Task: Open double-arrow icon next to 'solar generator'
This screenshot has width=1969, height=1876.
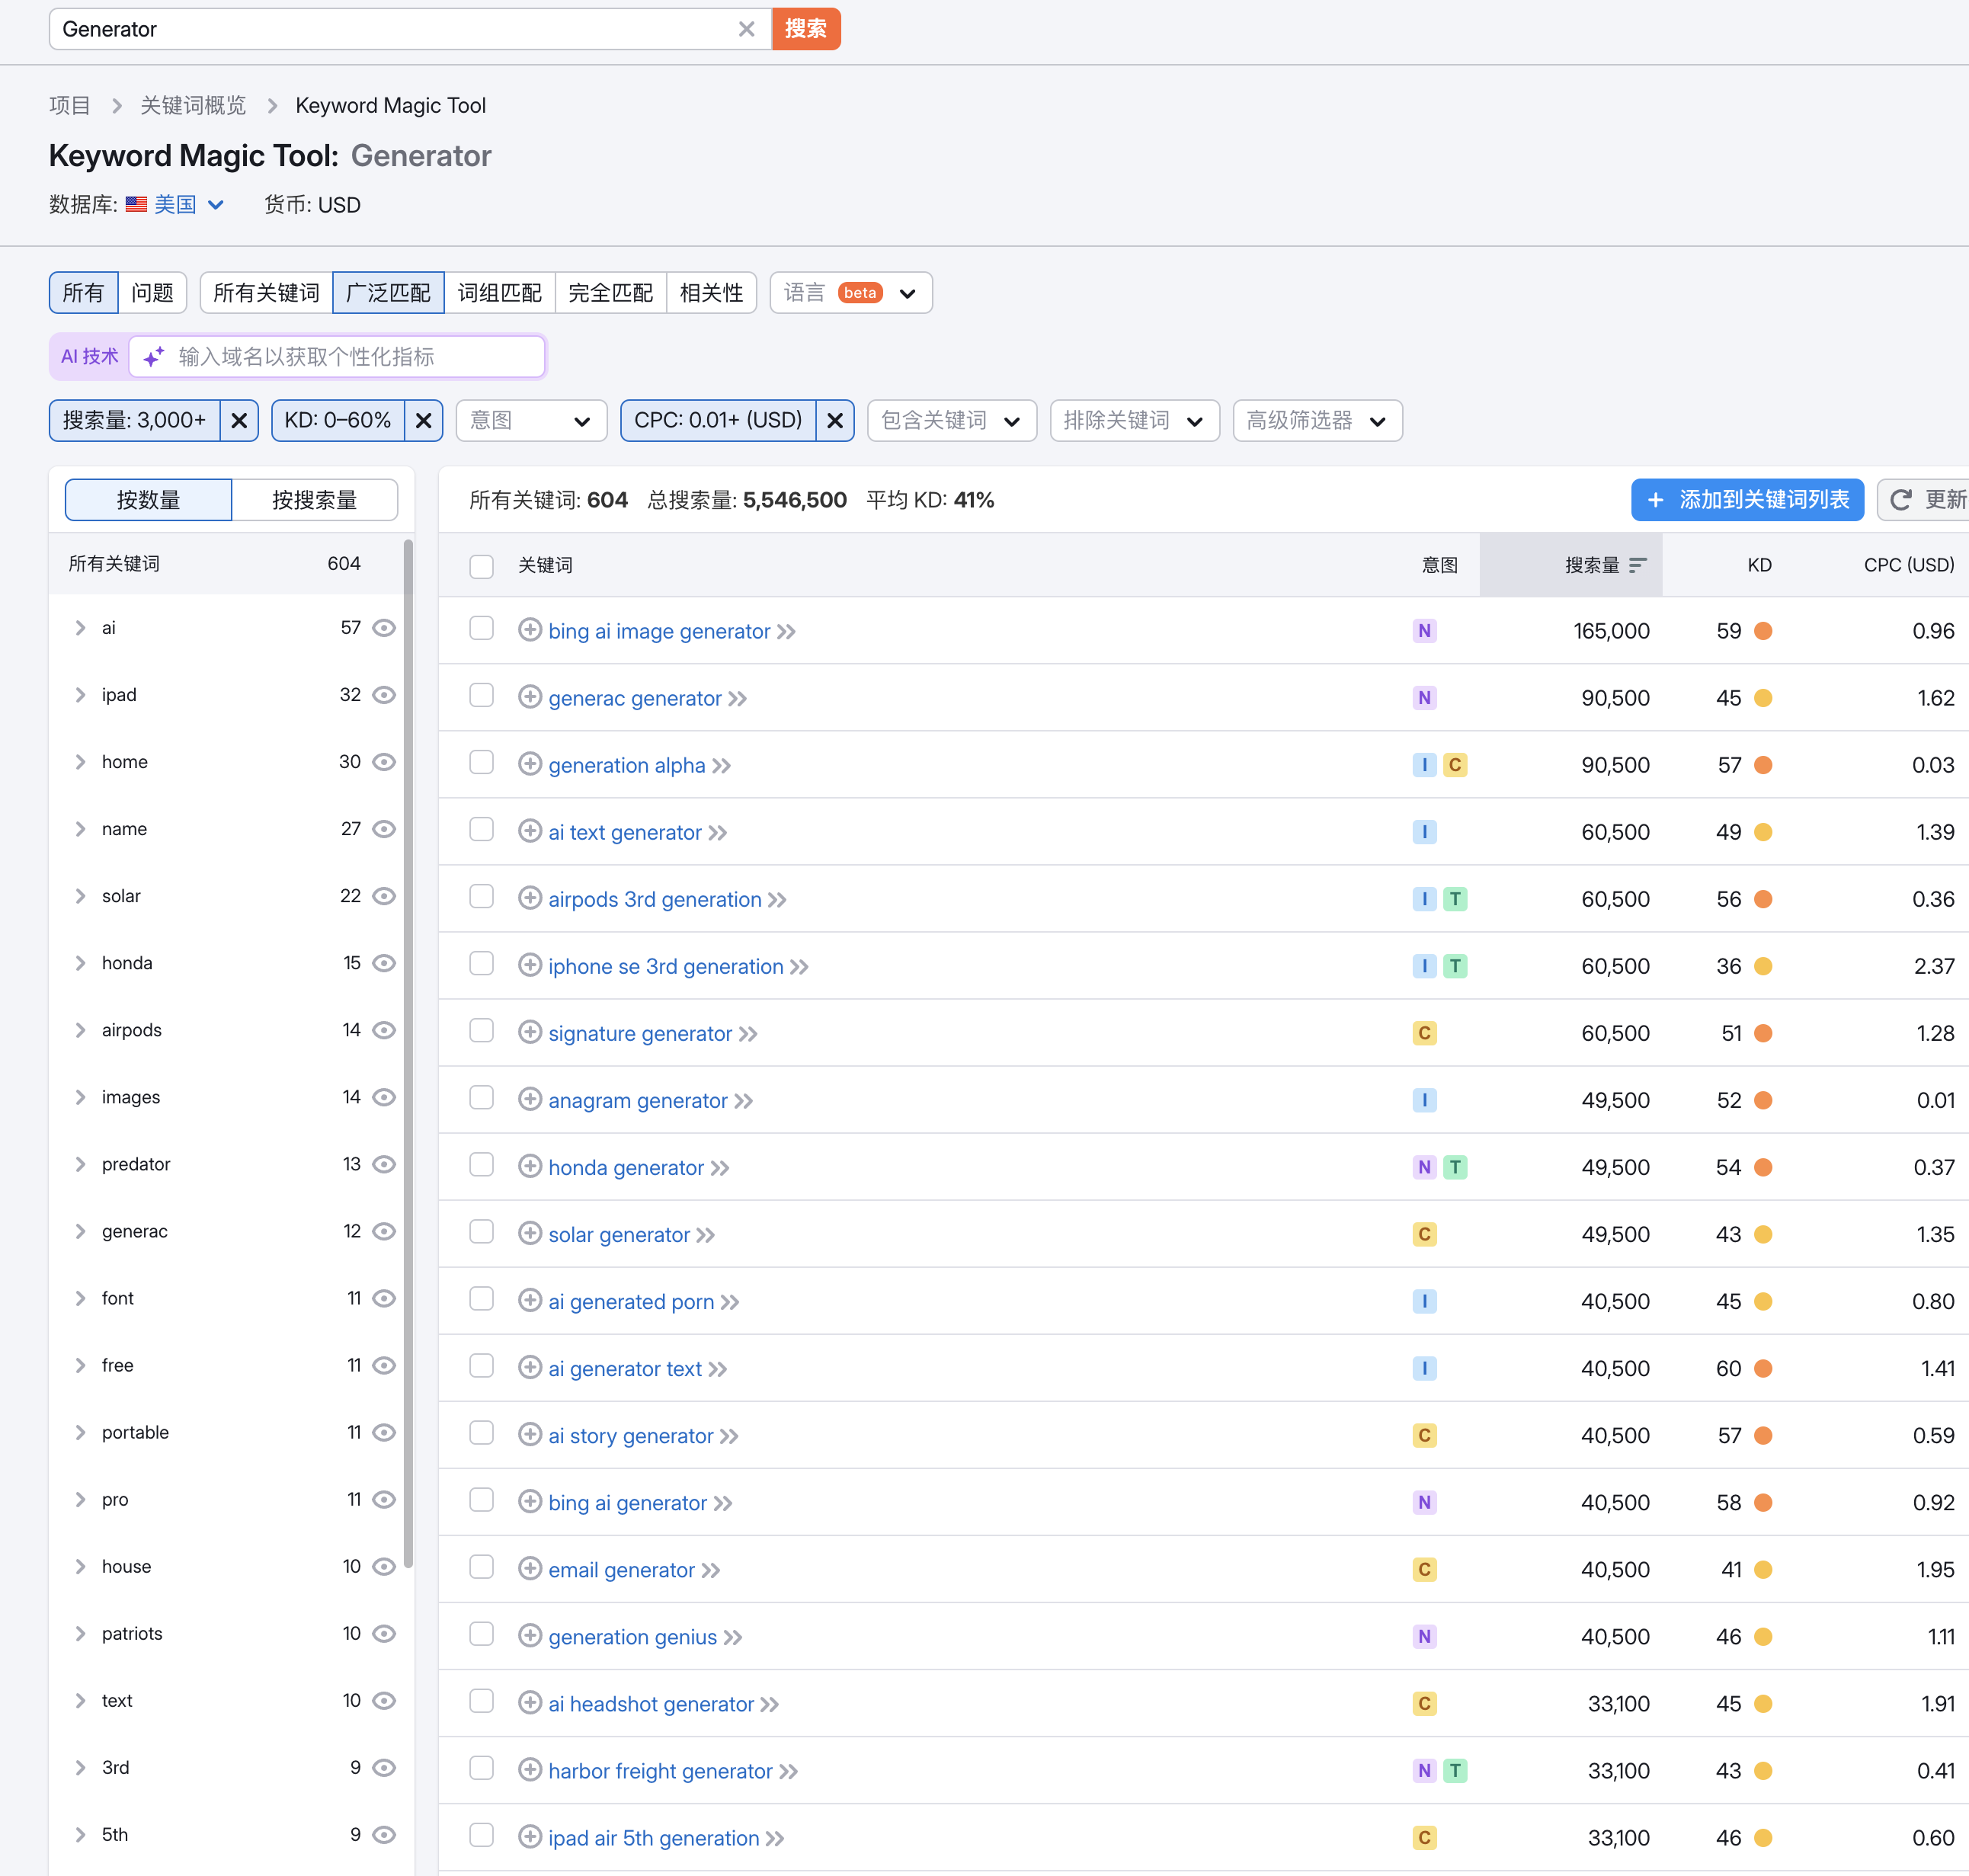Action: [706, 1235]
